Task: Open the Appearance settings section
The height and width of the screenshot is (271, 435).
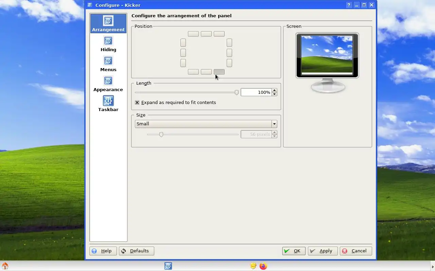Action: click(x=108, y=84)
